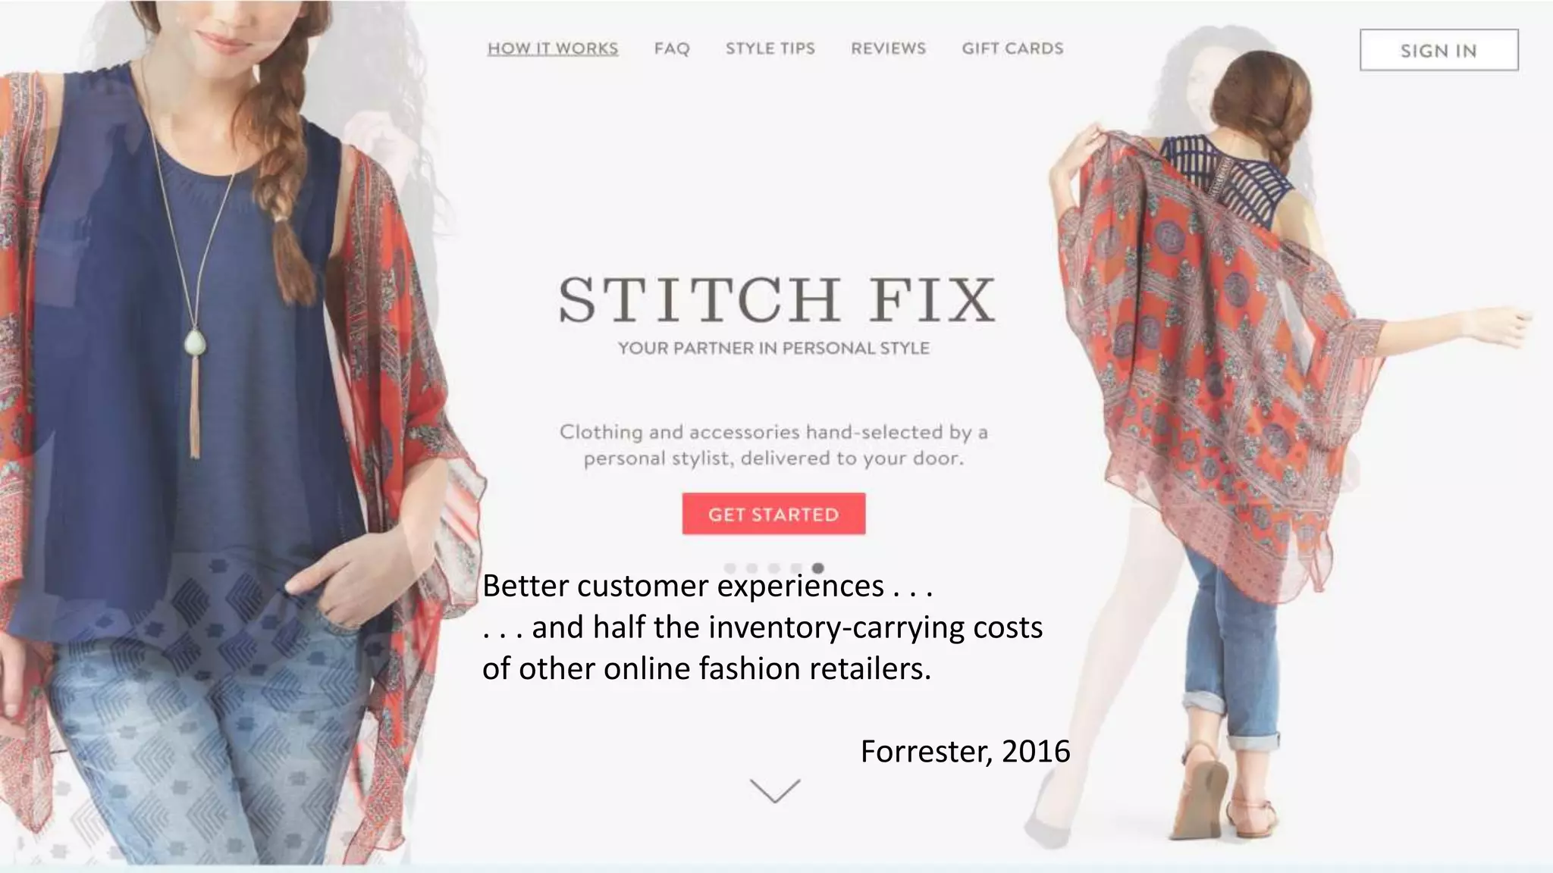Image resolution: width=1553 pixels, height=873 pixels.
Task: Open the How It Works page
Action: coord(553,48)
